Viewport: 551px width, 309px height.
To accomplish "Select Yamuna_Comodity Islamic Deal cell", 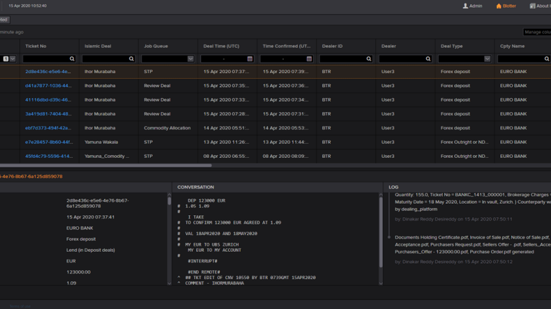I will pyautogui.click(x=106, y=156).
